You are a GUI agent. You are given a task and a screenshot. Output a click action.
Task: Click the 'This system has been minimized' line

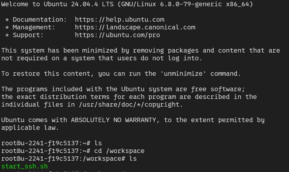141,50
